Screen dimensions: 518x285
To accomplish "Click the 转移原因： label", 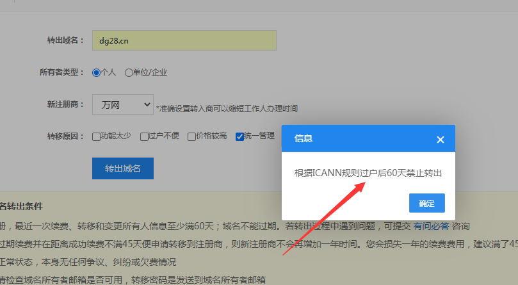I will [x=65, y=136].
